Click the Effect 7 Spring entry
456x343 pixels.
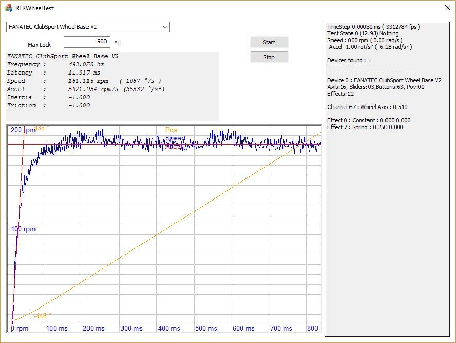click(365, 127)
